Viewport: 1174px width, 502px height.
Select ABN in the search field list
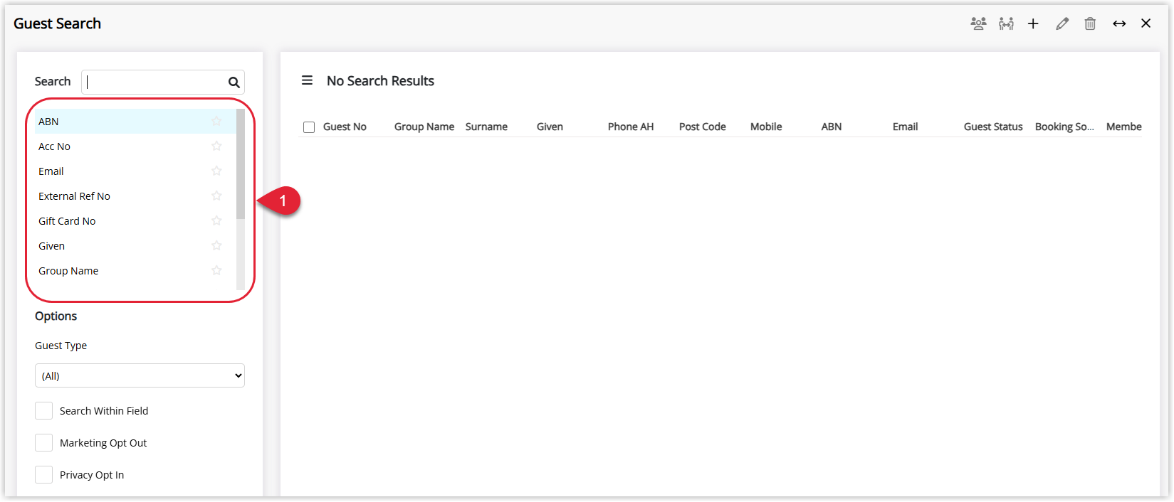pos(135,122)
